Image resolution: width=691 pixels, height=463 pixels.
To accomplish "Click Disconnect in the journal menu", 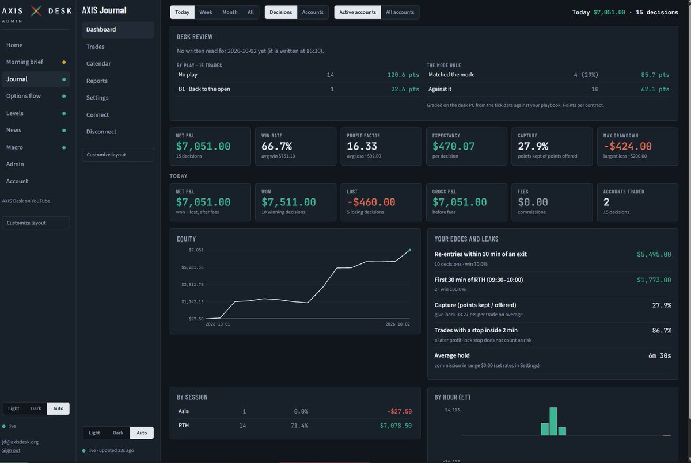I will coord(118,132).
